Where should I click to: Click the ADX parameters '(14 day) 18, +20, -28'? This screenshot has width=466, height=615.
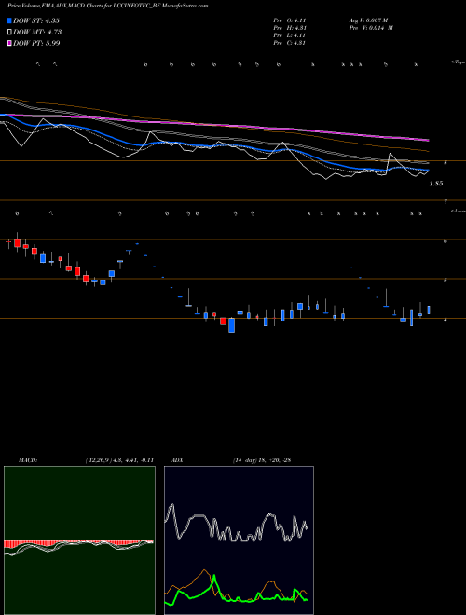tap(262, 460)
